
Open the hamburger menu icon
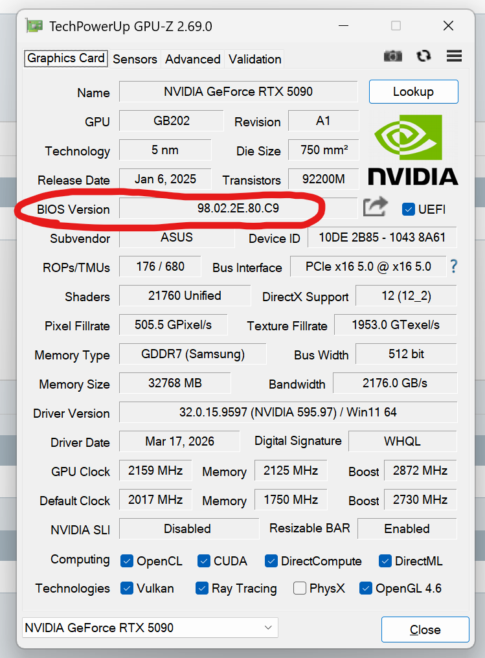coord(454,56)
